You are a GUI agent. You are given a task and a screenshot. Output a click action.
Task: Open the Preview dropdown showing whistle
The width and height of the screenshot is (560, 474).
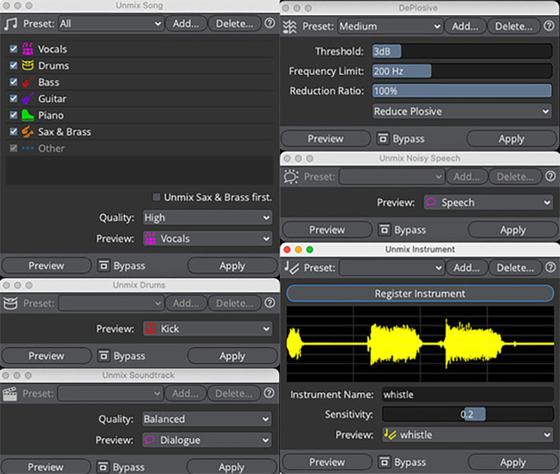(467, 435)
